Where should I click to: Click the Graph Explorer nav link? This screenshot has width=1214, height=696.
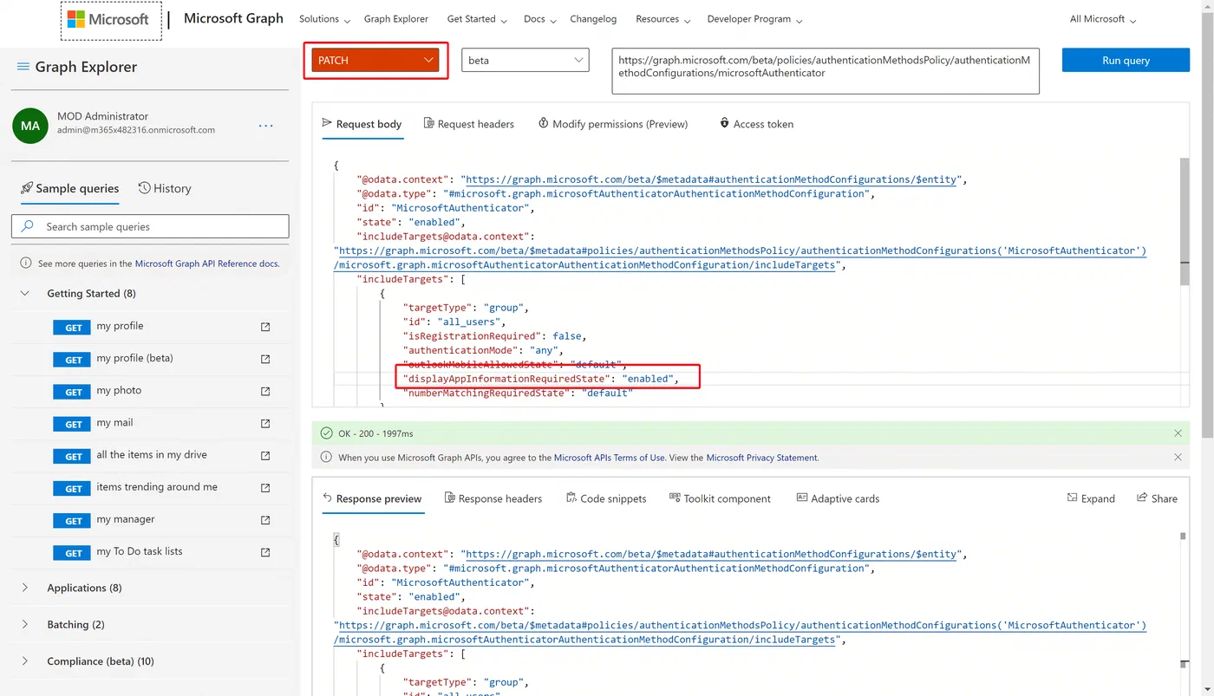click(396, 19)
